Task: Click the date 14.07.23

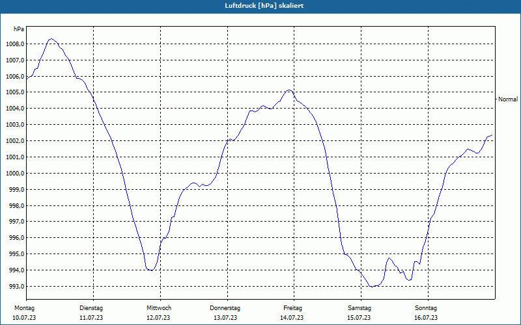Action: 292,318
